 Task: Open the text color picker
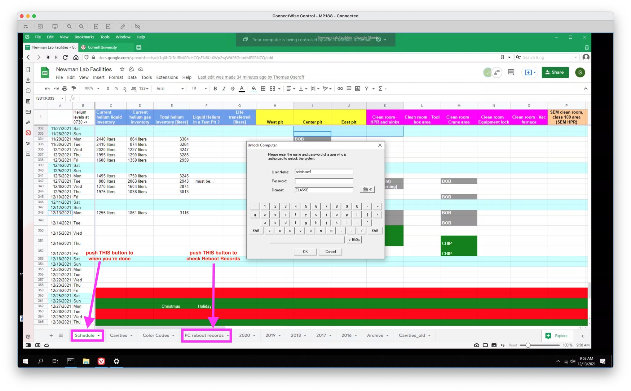[242, 89]
